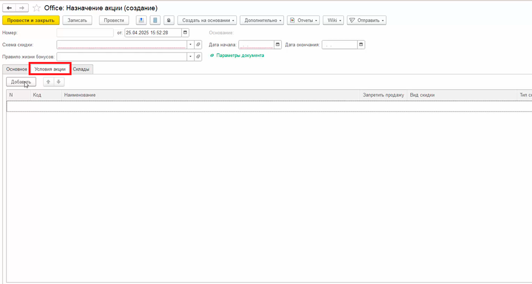The width and height of the screenshot is (532, 284).
Task: Move row up with arrow button
Action: coord(48,82)
